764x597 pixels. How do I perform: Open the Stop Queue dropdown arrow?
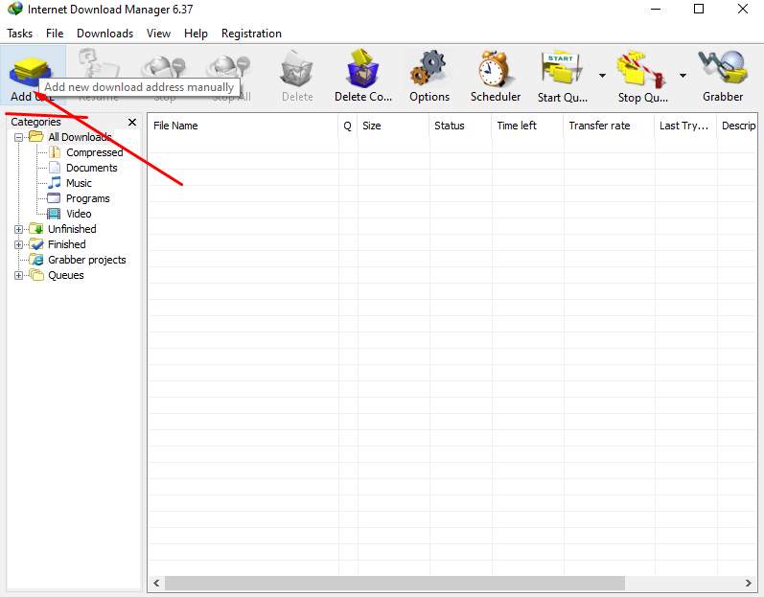click(x=683, y=76)
